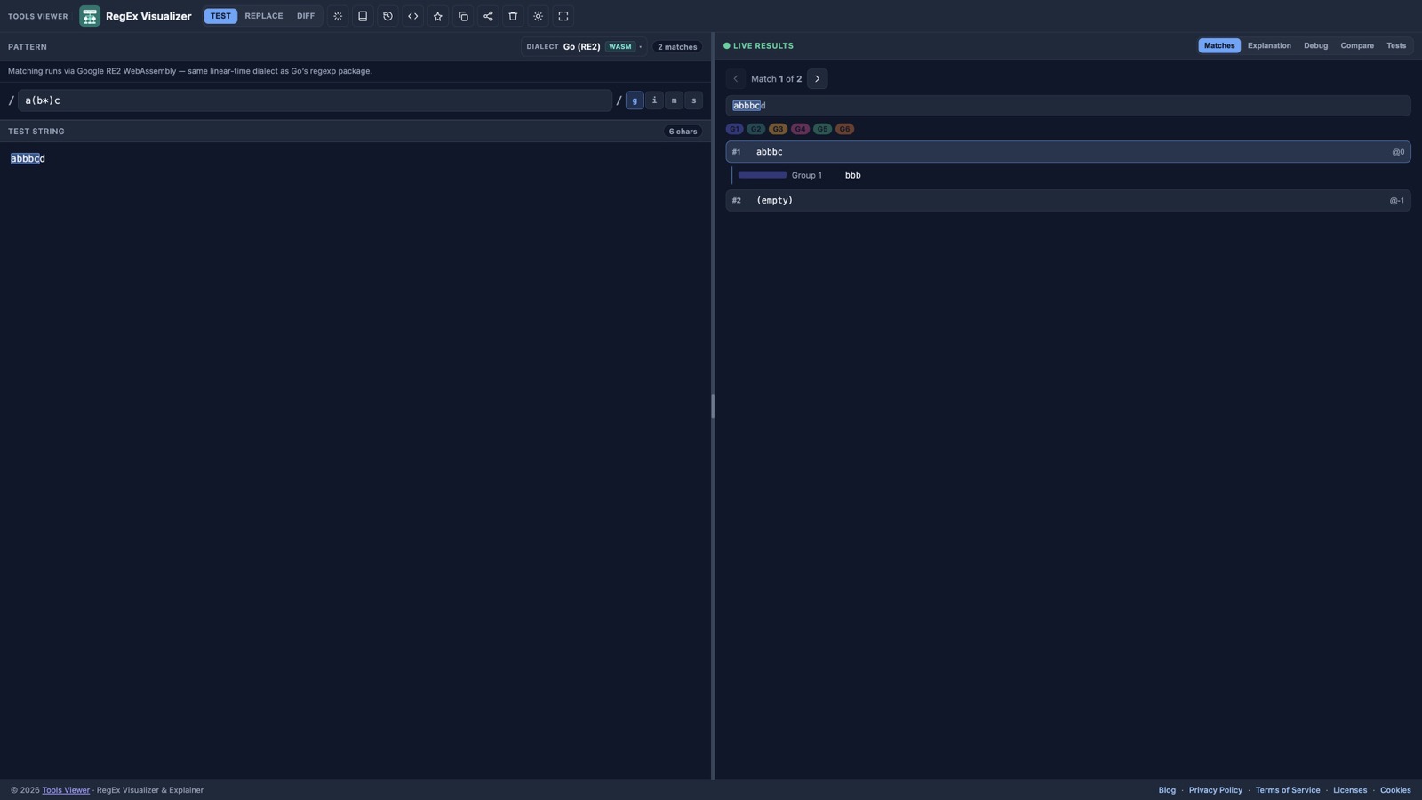Image resolution: width=1422 pixels, height=800 pixels.
Task: Click the trash delete icon
Action: [x=513, y=16]
